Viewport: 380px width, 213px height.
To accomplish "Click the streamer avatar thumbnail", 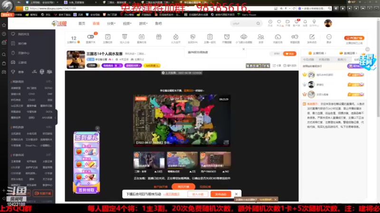I will (x=76, y=60).
